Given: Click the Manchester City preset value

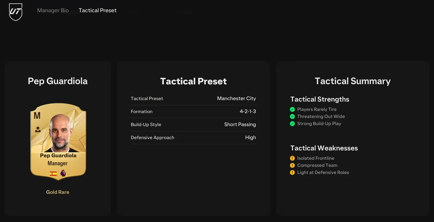Looking at the screenshot, I should point(236,98).
